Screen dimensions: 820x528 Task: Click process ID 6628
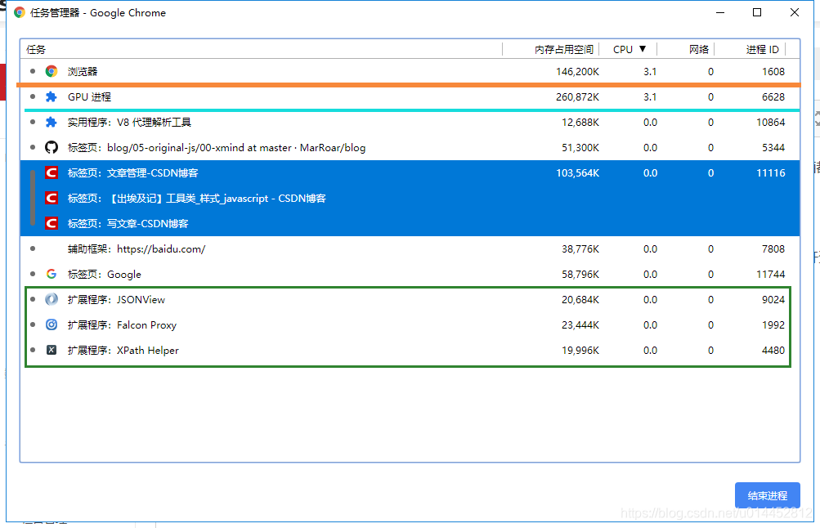click(773, 96)
